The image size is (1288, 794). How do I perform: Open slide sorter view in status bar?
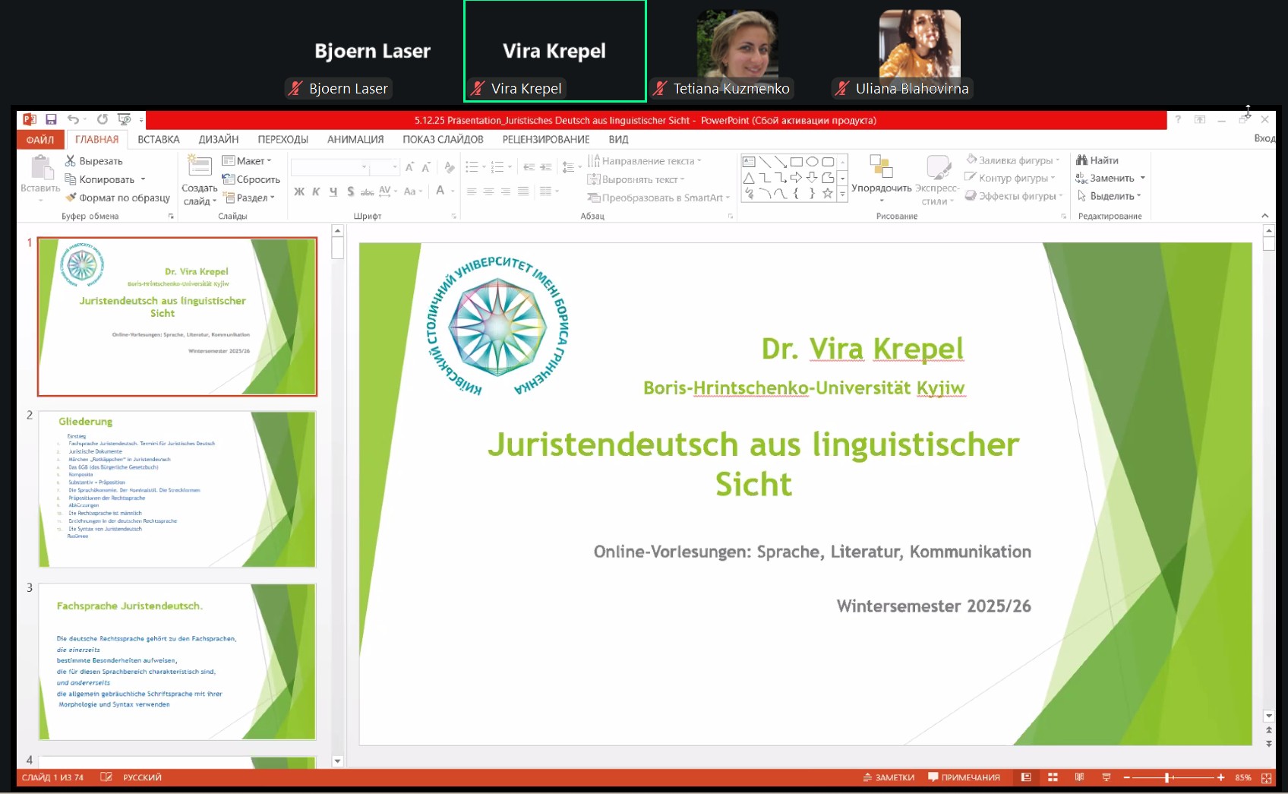click(x=1053, y=777)
